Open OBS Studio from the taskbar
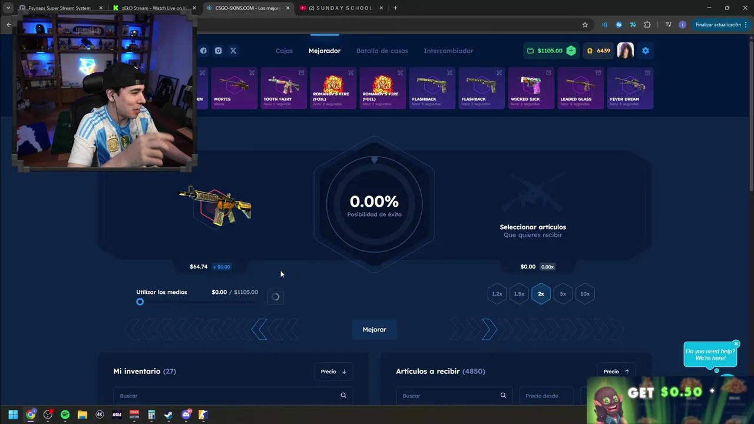The width and height of the screenshot is (754, 424). 48,415
